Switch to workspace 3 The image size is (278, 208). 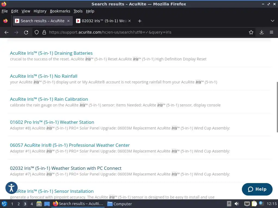(x=25, y=204)
